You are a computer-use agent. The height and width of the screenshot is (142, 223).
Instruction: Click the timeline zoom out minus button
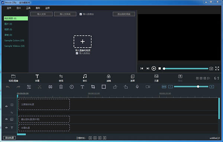pyautogui.click(x=171, y=87)
